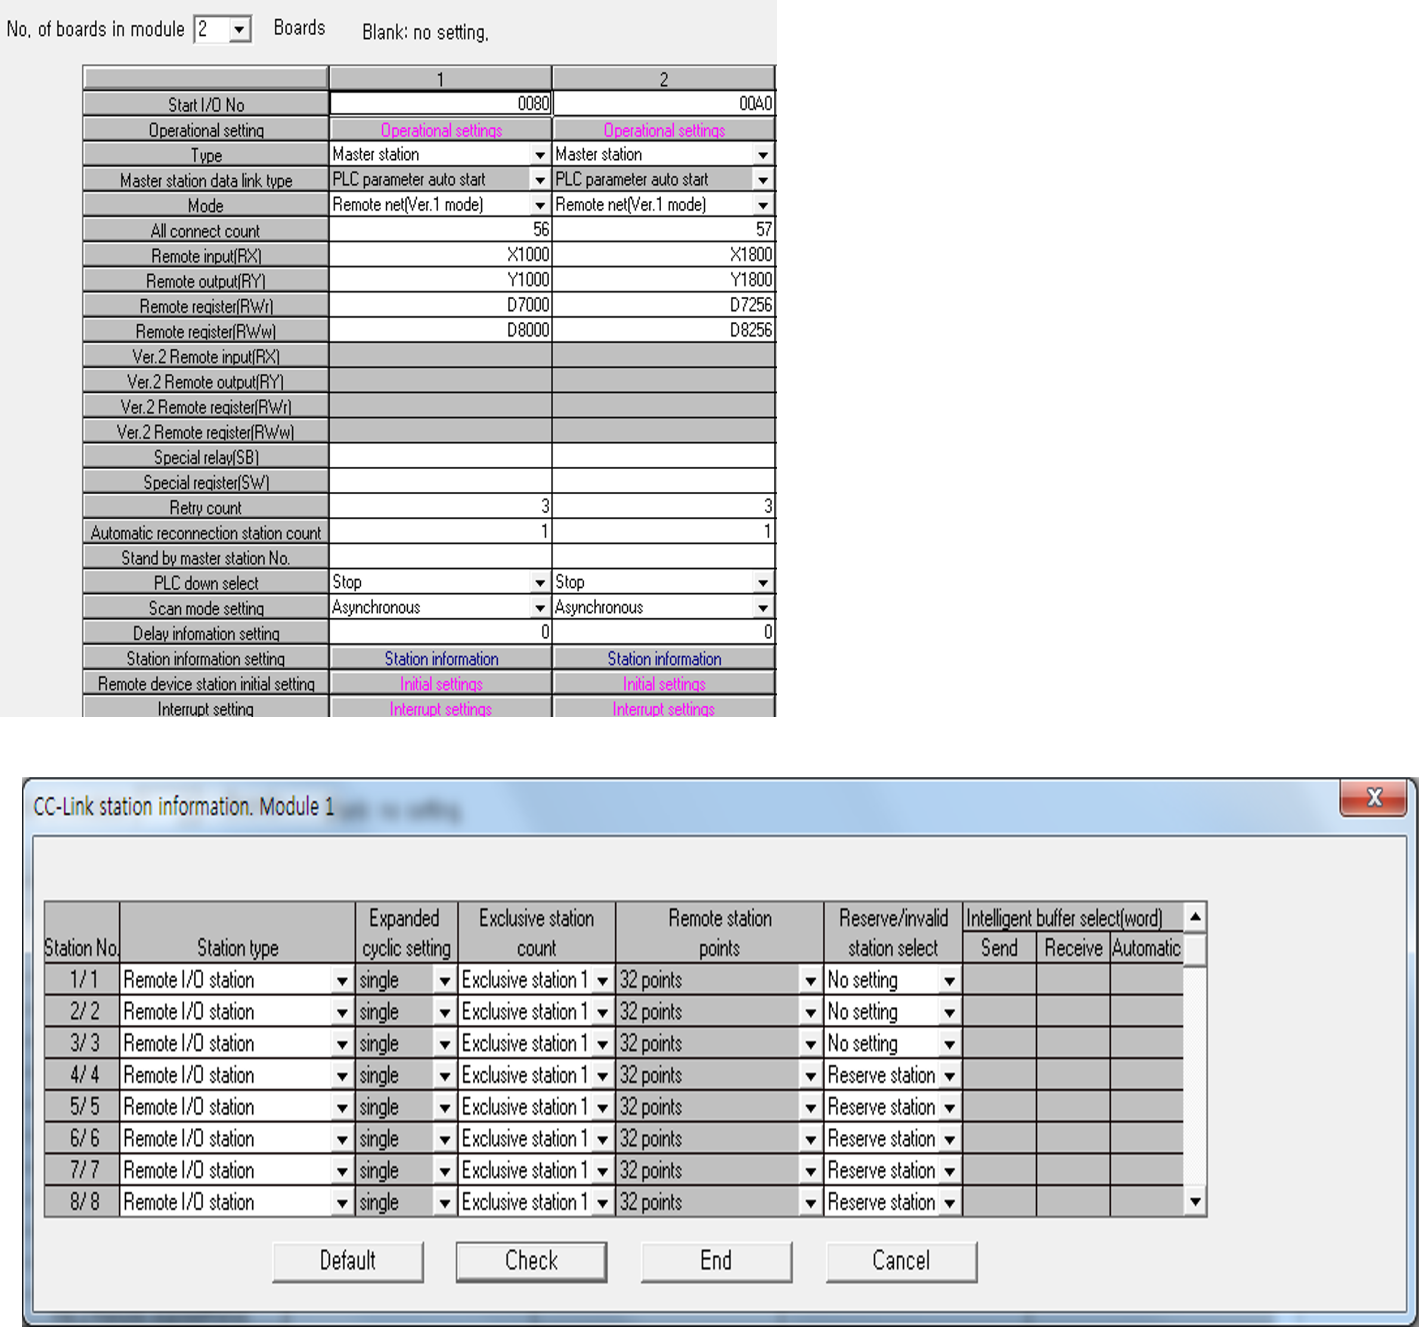This screenshot has height=1327, width=1419.
Task: Open PLC down select dropdown for board 1
Action: pos(540,582)
